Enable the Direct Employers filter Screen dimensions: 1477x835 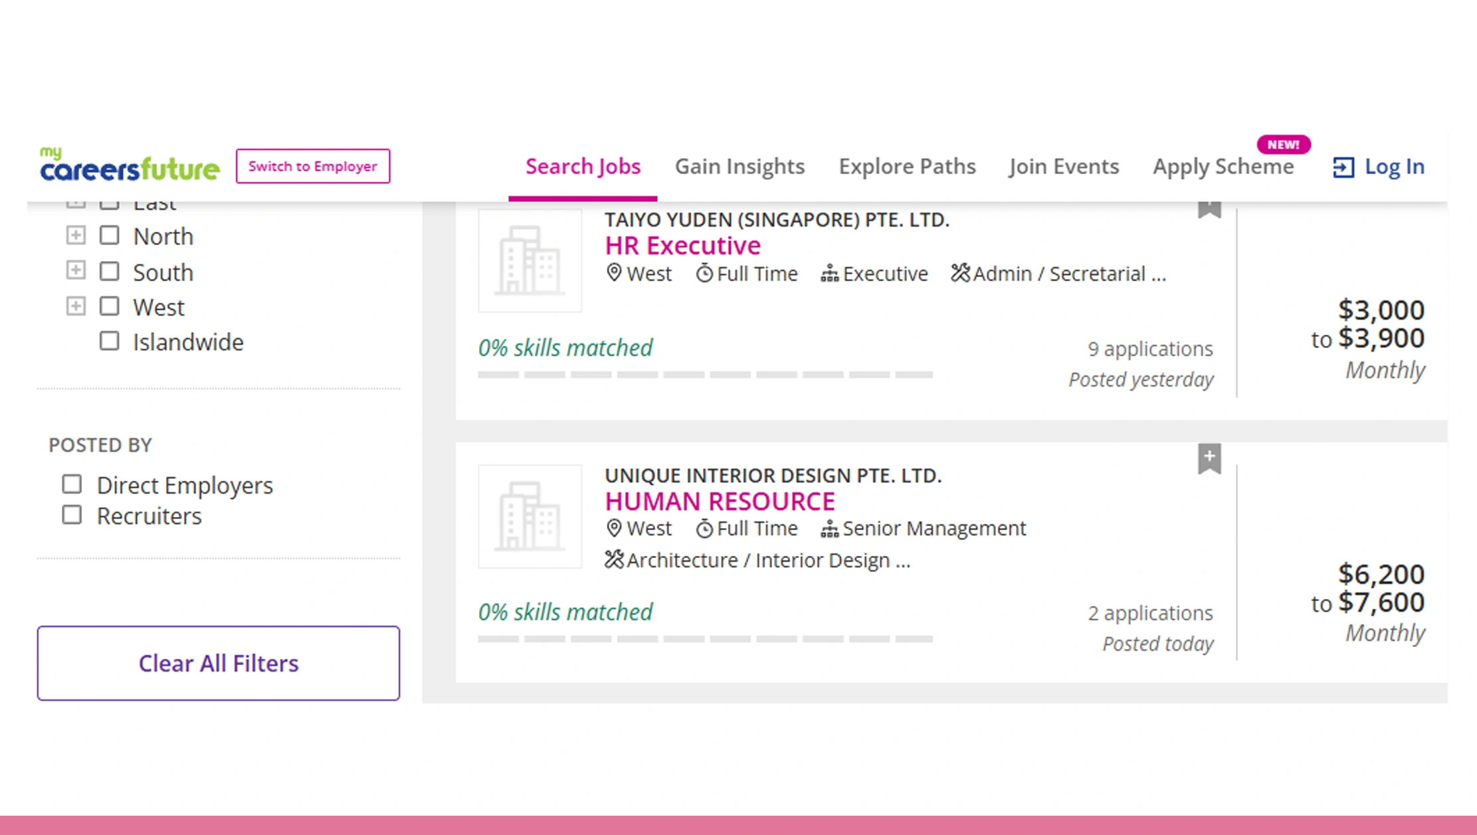point(72,484)
